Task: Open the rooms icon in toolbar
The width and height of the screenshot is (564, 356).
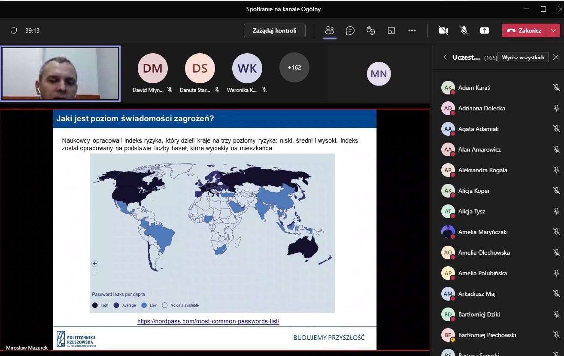Action: pyautogui.click(x=391, y=30)
